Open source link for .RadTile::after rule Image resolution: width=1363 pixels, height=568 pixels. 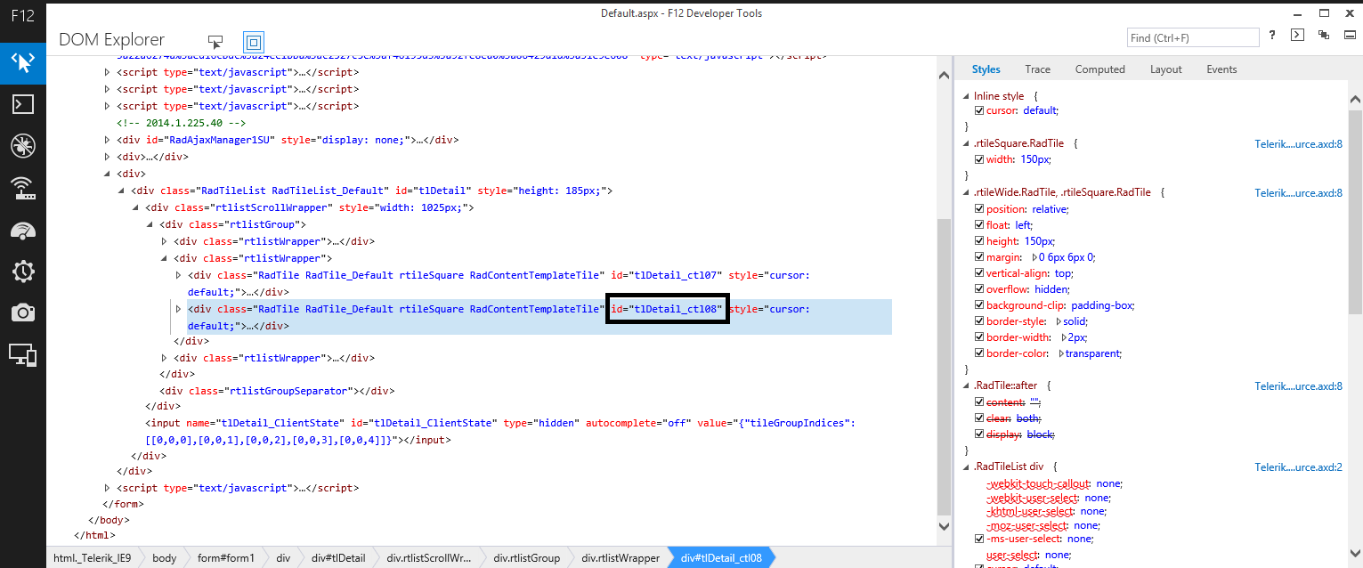click(x=1298, y=385)
